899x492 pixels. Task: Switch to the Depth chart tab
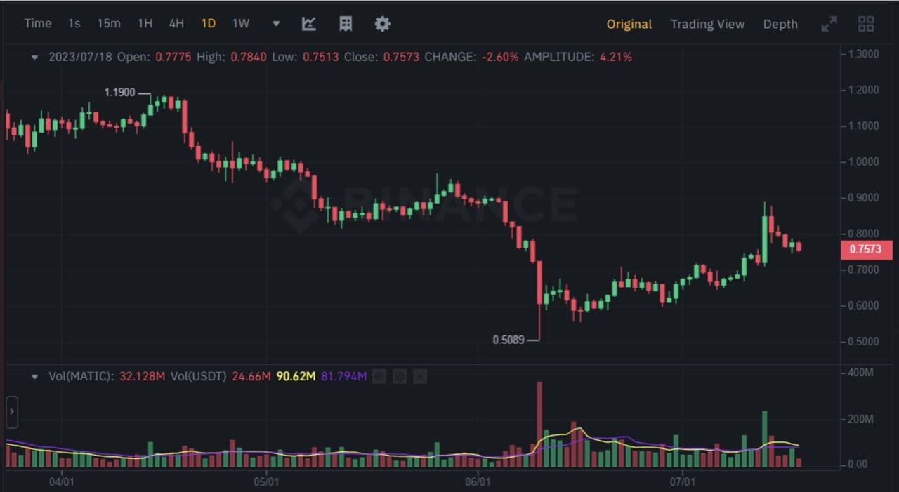point(780,24)
